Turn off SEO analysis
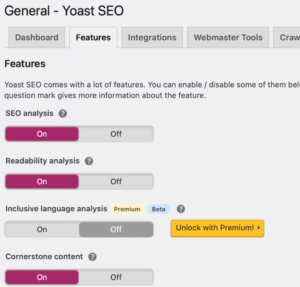This screenshot has width=300, height=287. coord(116,134)
